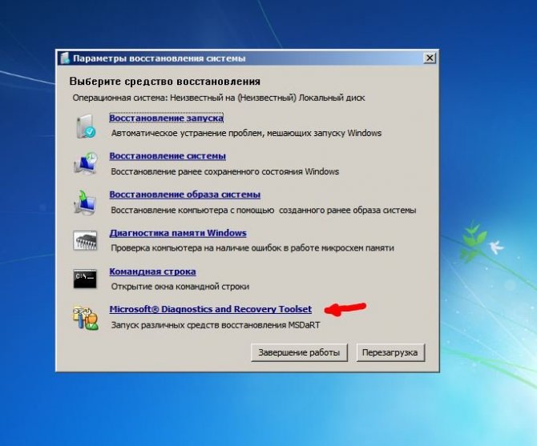Click the MSDaRT toolset icon
This screenshot has height=446, width=537.
coord(85,317)
